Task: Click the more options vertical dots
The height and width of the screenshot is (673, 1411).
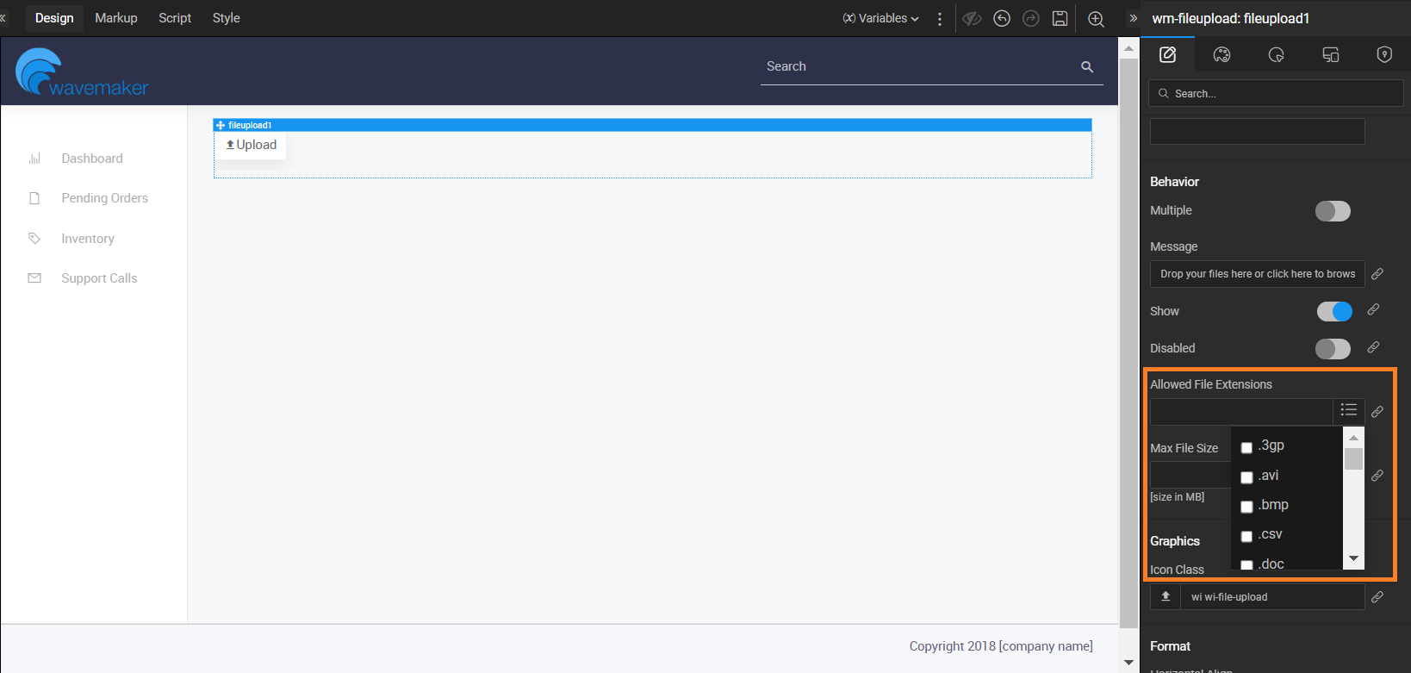Action: [940, 19]
